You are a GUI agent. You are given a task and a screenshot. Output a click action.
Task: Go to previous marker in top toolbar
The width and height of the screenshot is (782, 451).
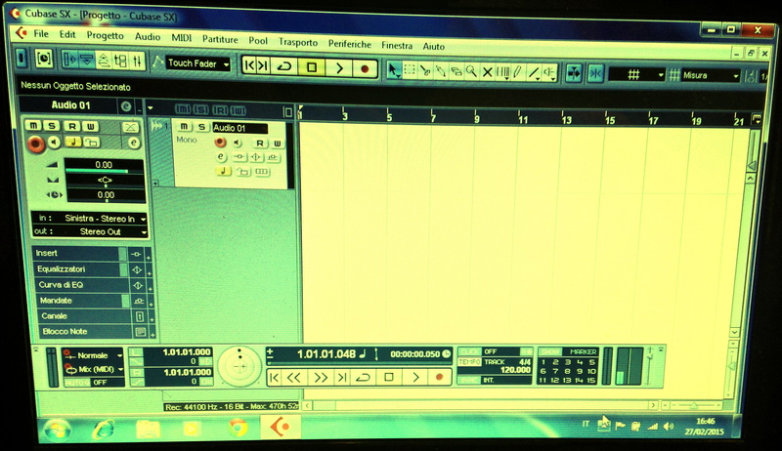point(250,65)
